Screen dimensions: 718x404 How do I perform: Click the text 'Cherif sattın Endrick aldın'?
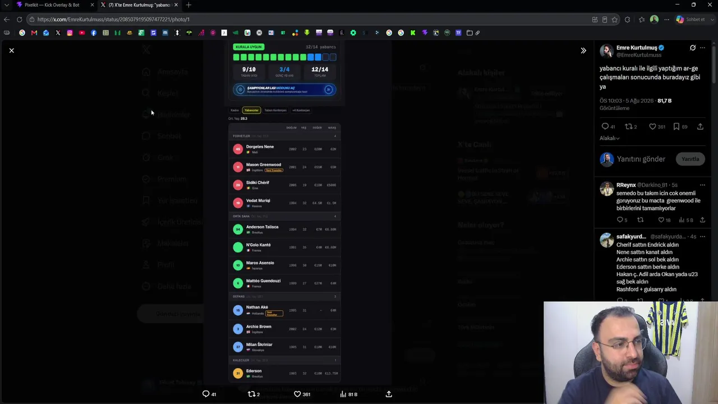(x=647, y=245)
